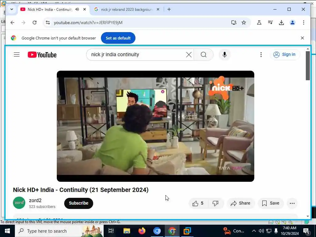Bookmark this page with star icon
Viewport: 316px width, 237px height.
244,23
